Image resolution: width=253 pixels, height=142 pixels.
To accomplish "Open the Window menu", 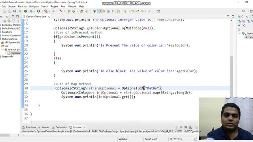I will tap(72, 6).
